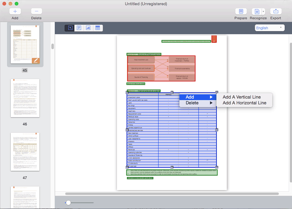Screen dimensions: 292x209
Task: Open the Recognize options dropdown arrow
Action: 264,12
